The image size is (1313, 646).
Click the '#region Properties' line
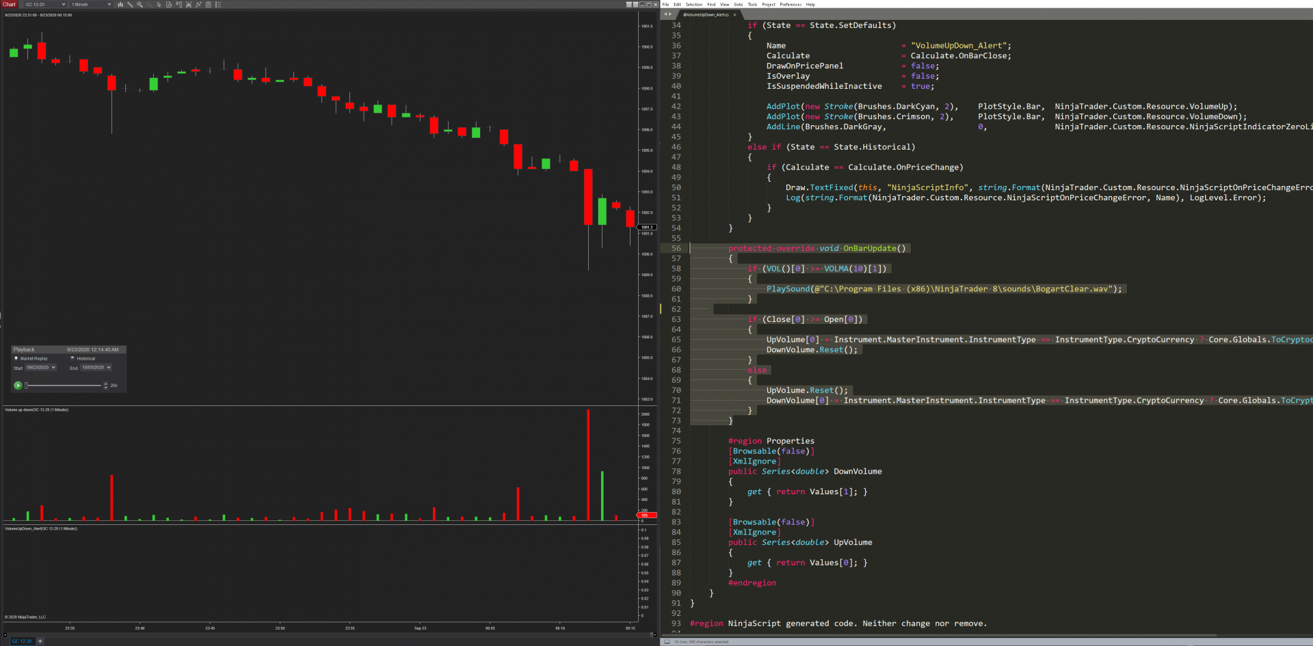[x=771, y=441]
